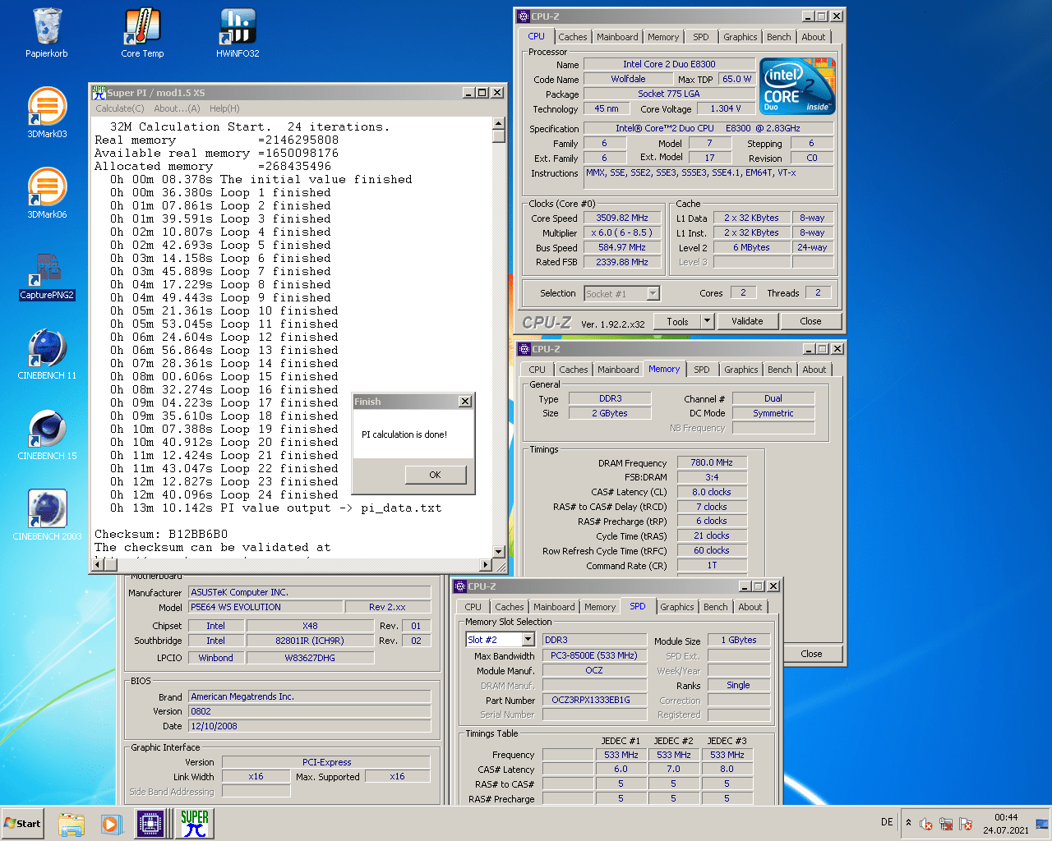Screen dimensions: 1052x841
Task: Open the network status tray icon
Action: pyautogui.click(x=946, y=824)
